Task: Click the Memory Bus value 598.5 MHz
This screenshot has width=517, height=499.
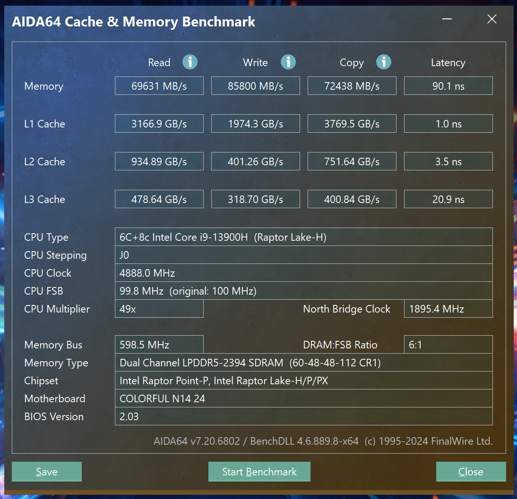Action: [x=159, y=345]
